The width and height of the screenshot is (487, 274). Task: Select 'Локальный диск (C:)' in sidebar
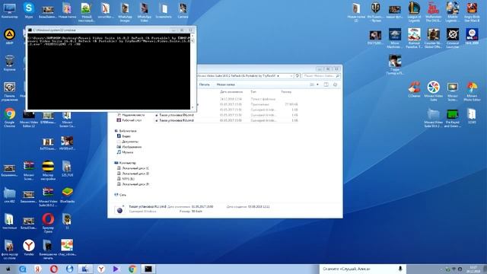click(135, 168)
